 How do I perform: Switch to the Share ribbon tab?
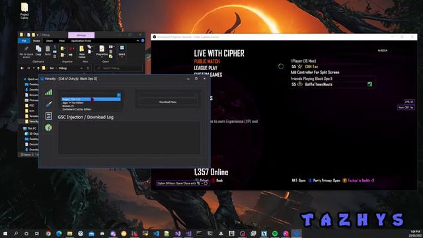tap(50, 41)
